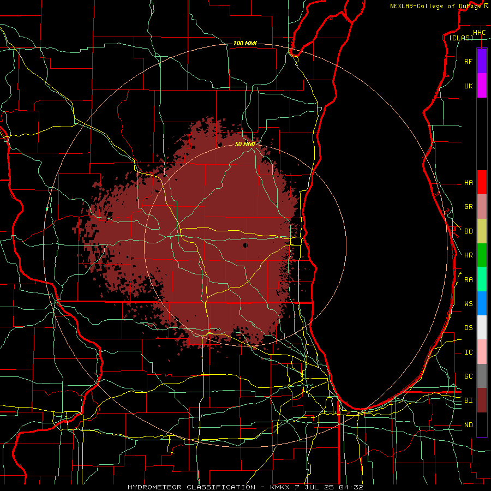Click the brown BI legend color swatch
The width and height of the screenshot is (491, 491).
click(x=482, y=400)
